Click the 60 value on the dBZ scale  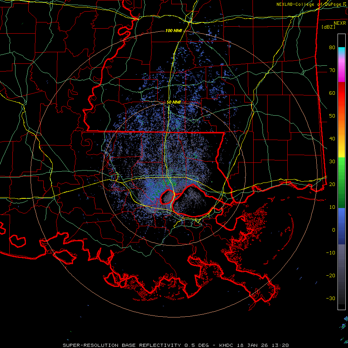coord(332,93)
